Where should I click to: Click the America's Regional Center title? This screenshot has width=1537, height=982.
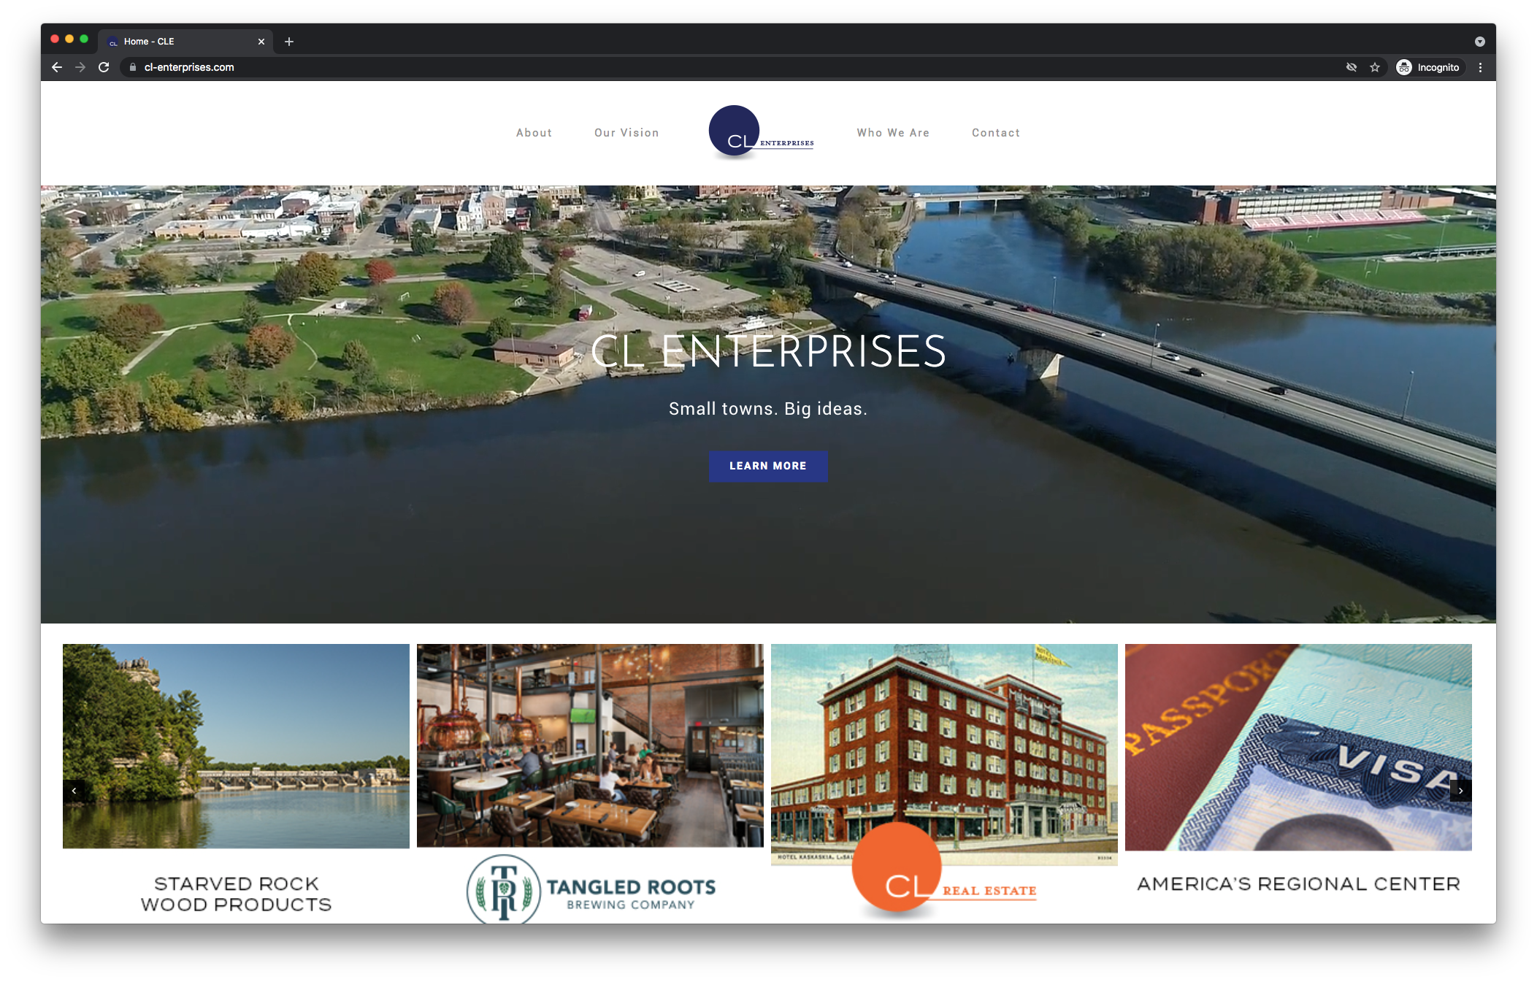point(1298,884)
